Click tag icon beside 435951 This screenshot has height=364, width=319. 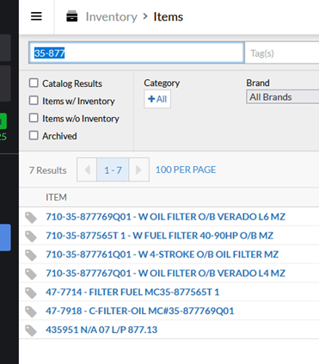(31, 330)
